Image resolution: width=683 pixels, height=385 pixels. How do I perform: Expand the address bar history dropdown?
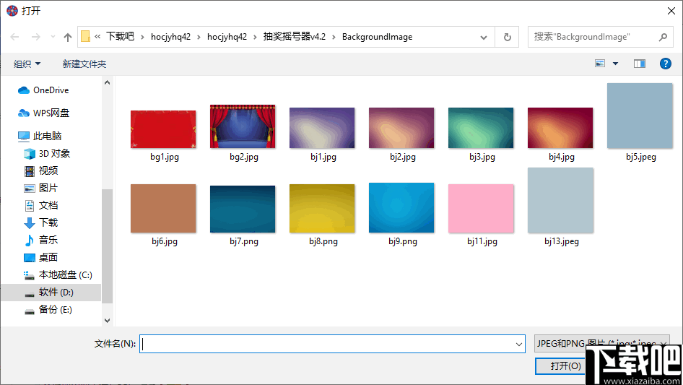pos(484,37)
